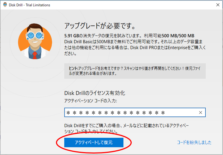Click the 500 MB/500 MB availability text

point(178,36)
